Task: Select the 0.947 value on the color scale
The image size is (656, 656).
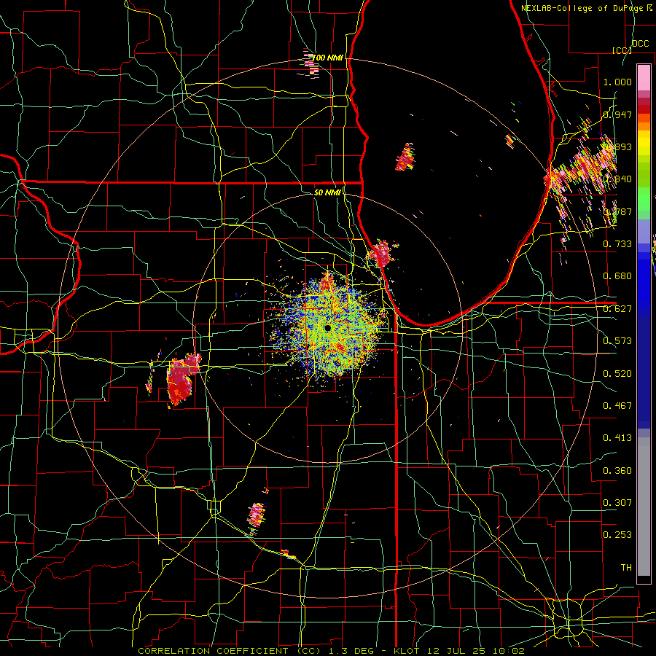Action: coord(617,114)
